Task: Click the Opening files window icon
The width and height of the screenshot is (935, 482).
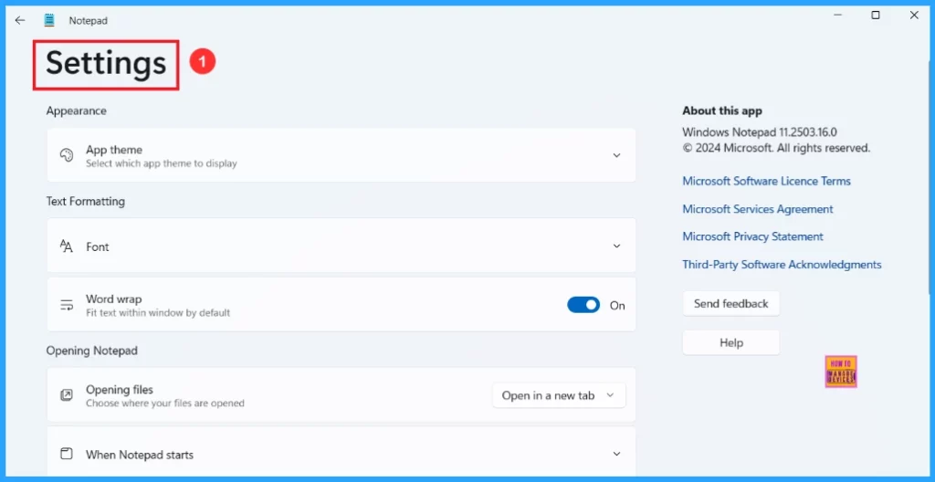Action: tap(66, 395)
